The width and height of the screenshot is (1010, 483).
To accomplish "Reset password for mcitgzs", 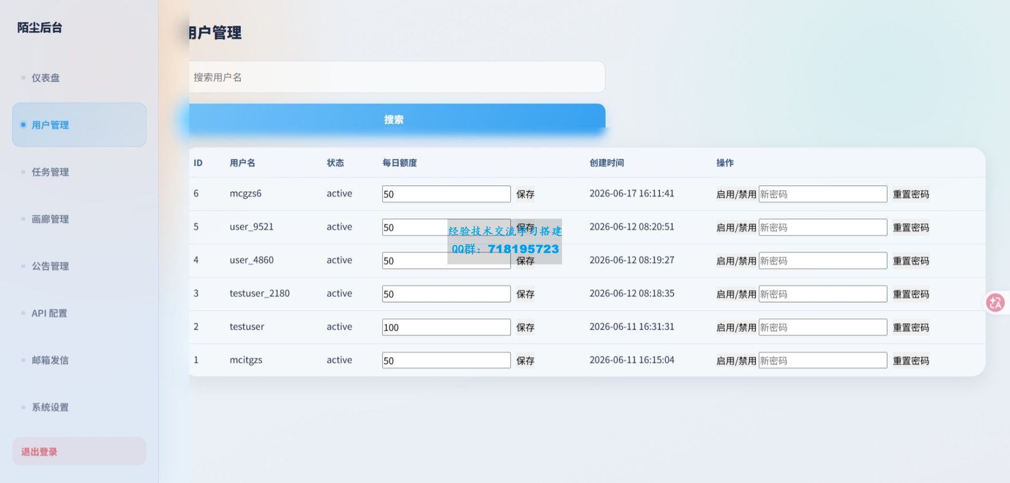I will (911, 361).
